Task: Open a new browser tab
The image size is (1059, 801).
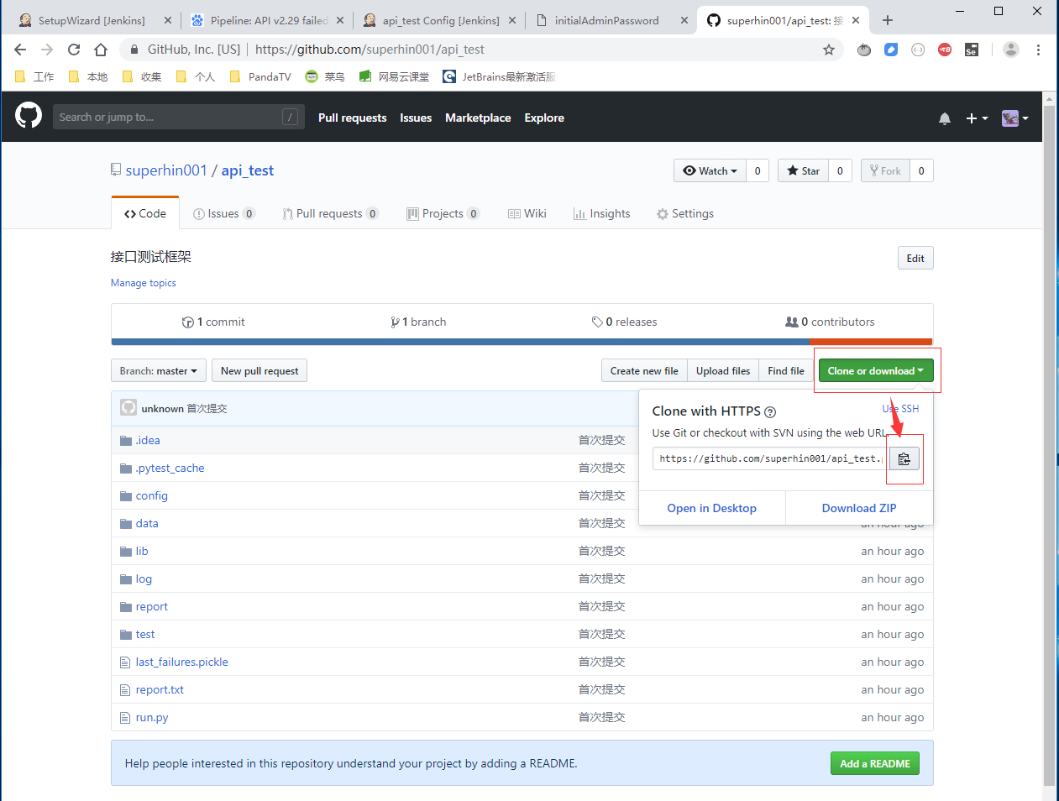Action: click(888, 20)
